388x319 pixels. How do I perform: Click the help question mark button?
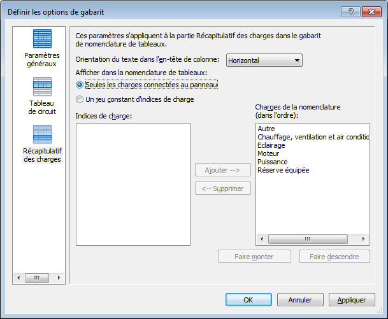coord(350,11)
